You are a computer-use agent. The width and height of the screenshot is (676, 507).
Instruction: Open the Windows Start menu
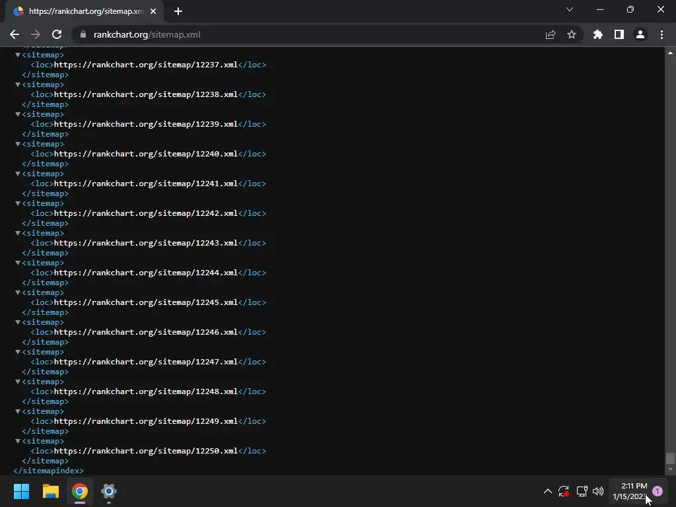click(x=21, y=491)
